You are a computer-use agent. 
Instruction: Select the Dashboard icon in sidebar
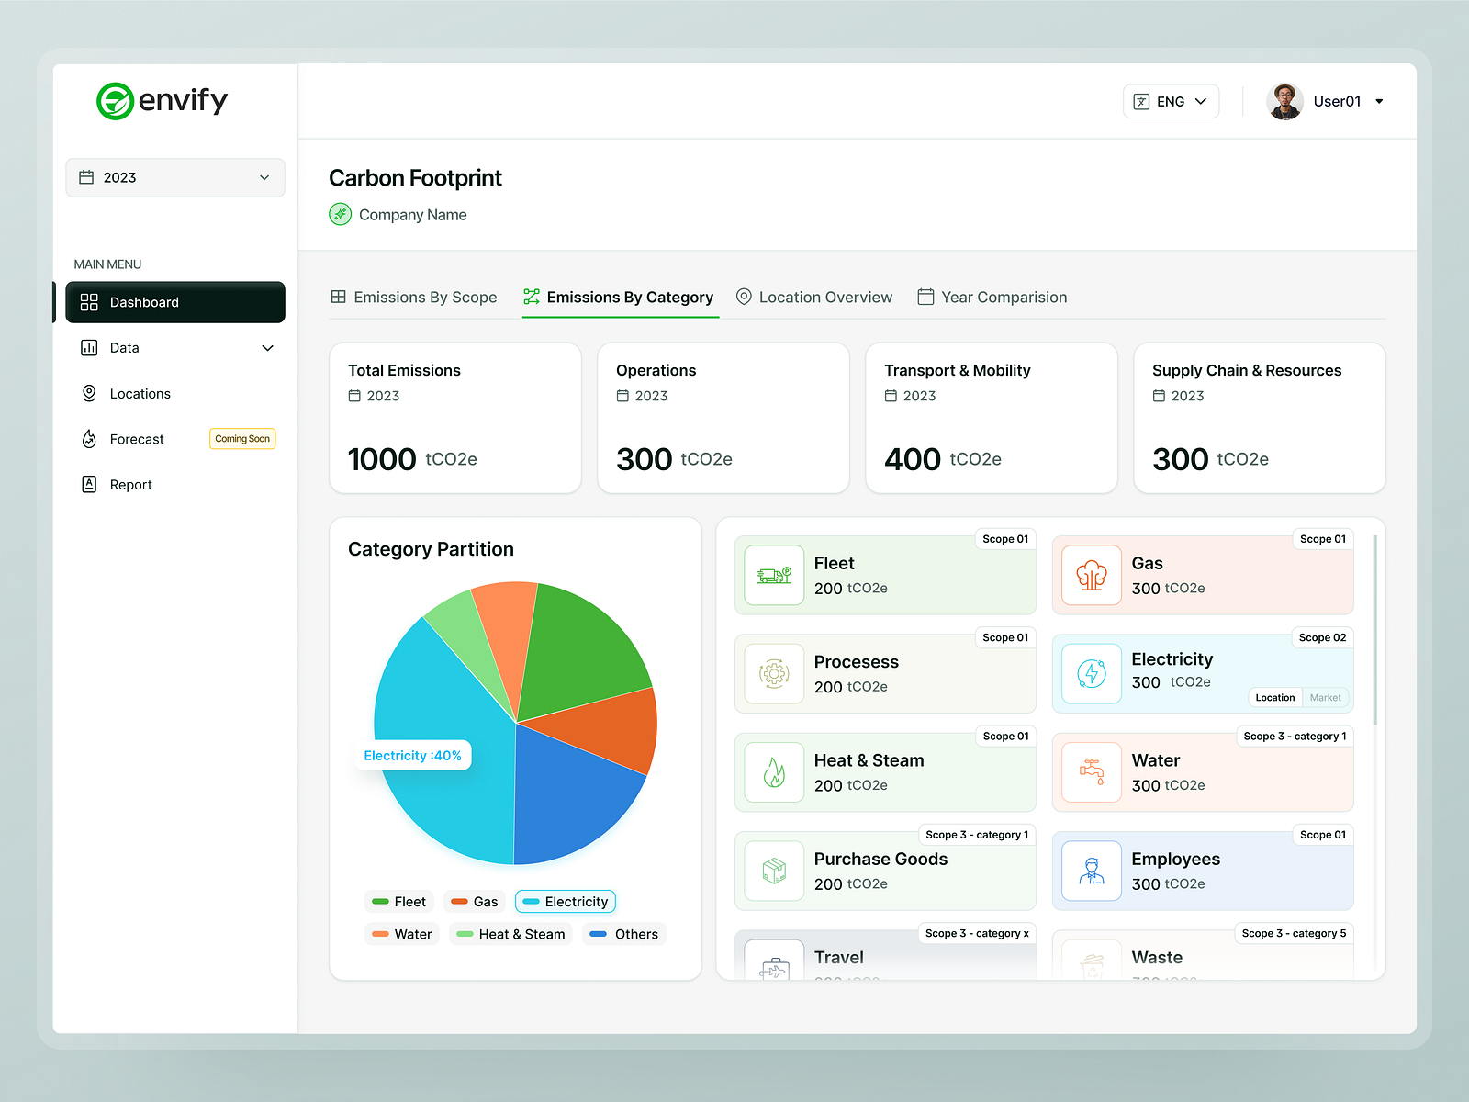point(89,302)
